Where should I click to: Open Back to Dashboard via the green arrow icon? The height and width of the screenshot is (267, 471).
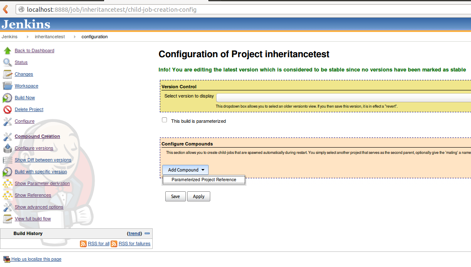click(7, 50)
